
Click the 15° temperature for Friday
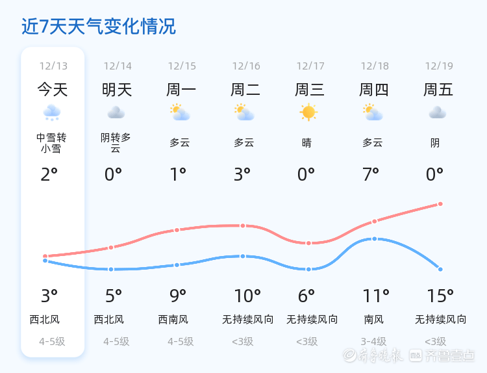tap(440, 296)
